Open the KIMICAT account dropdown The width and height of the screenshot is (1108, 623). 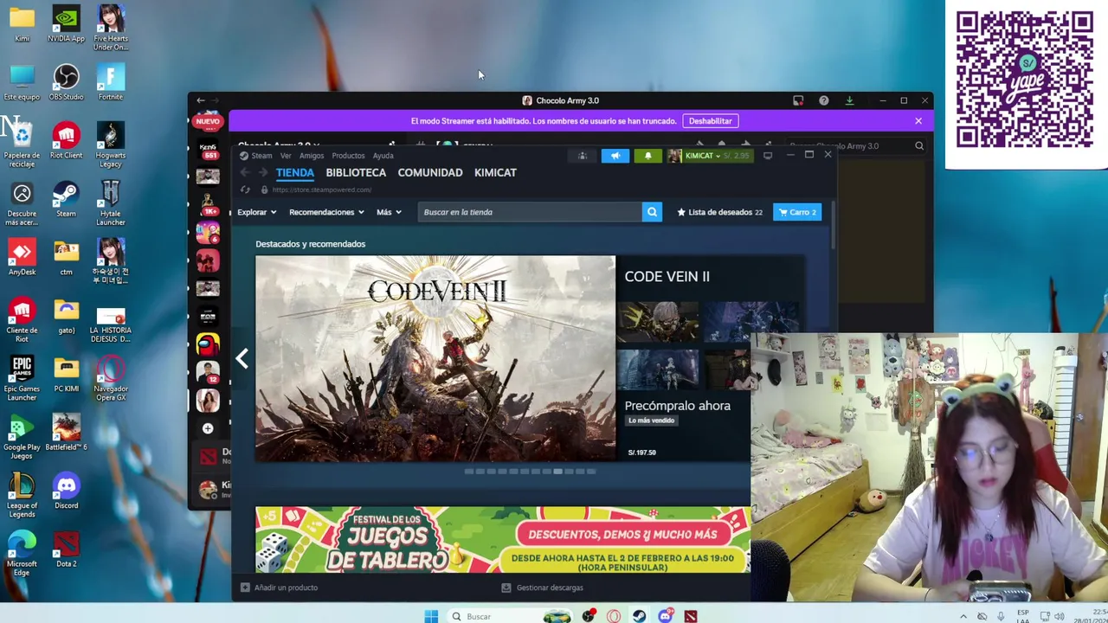pos(709,156)
